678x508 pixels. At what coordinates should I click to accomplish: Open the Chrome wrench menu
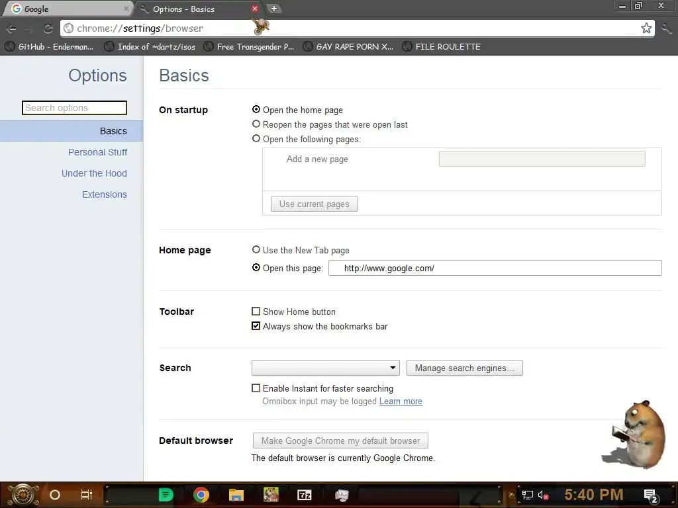(666, 28)
